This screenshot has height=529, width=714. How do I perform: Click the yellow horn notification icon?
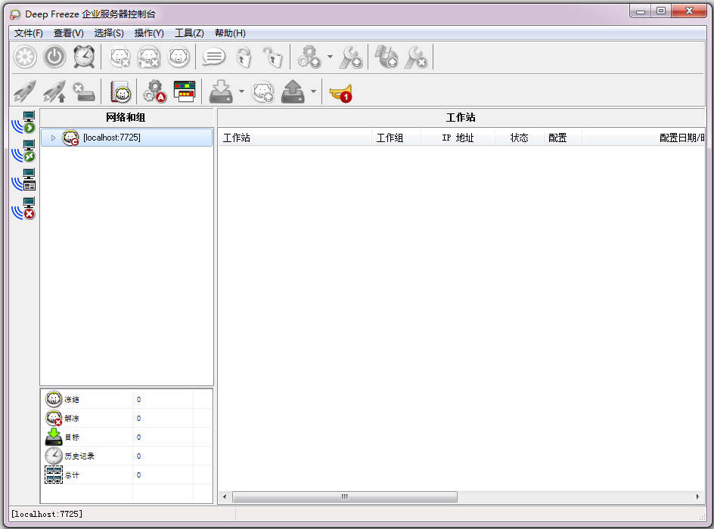(341, 93)
